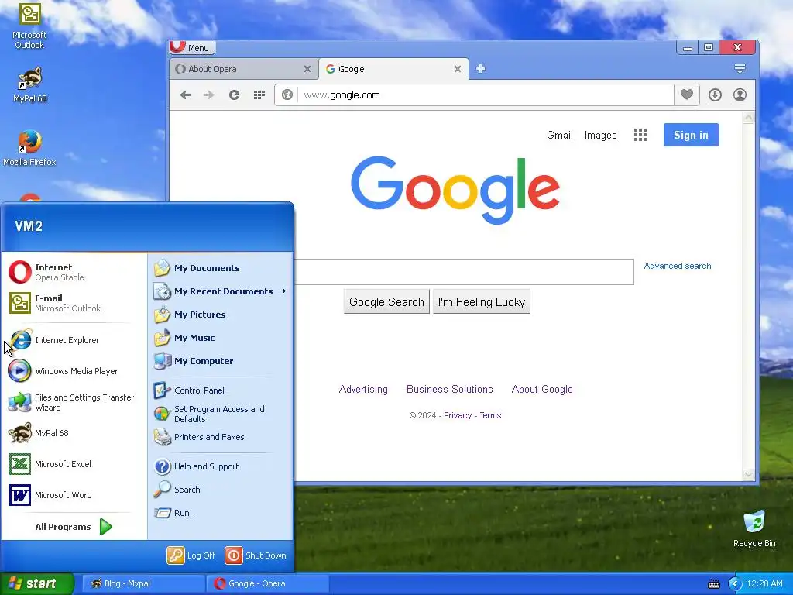Switch to Google - Opera taskbar button
The image size is (793, 595).
tap(267, 583)
